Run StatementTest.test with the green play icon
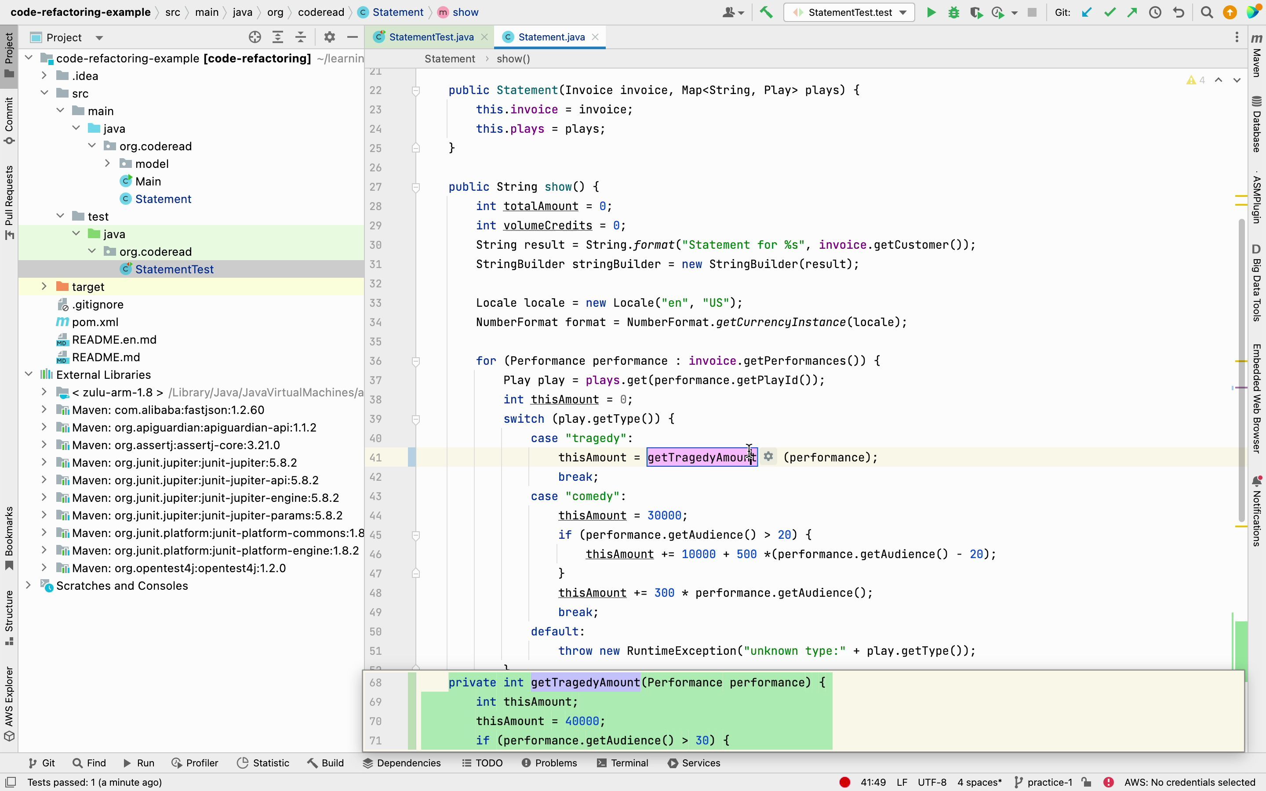 coord(931,12)
